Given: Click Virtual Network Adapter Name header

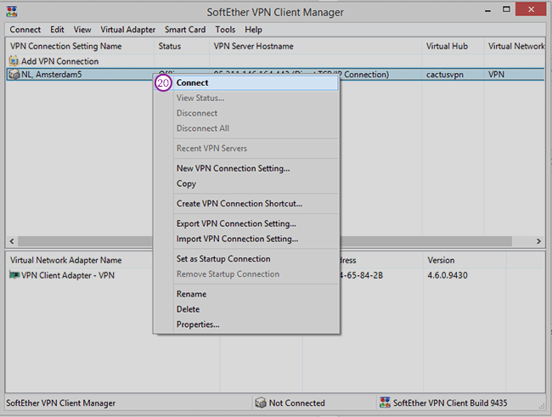Looking at the screenshot, I should [x=66, y=260].
